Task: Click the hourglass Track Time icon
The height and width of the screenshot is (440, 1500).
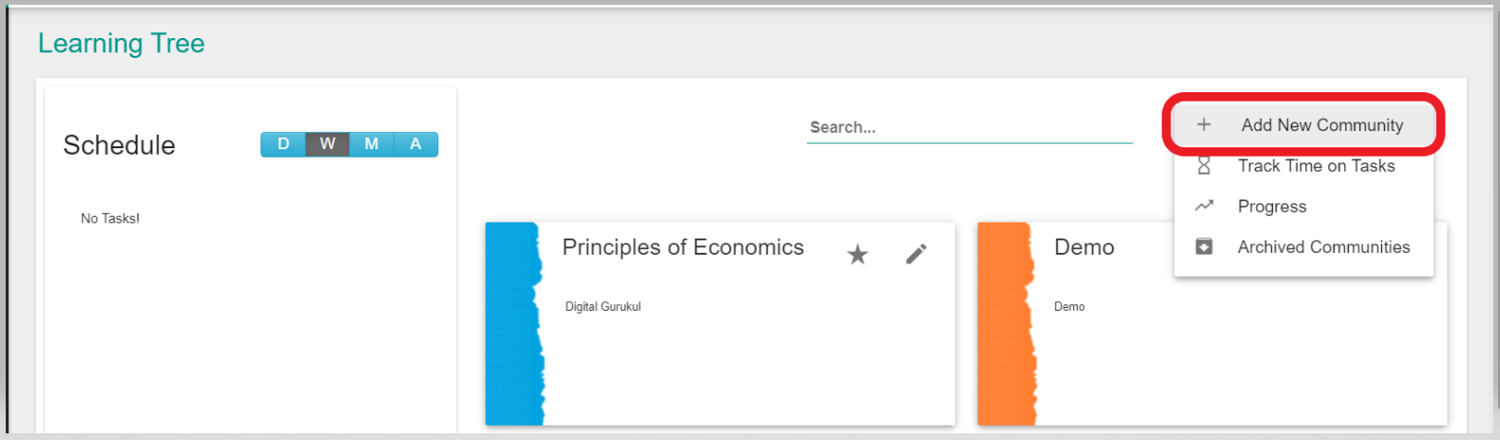Action: pyautogui.click(x=1203, y=166)
